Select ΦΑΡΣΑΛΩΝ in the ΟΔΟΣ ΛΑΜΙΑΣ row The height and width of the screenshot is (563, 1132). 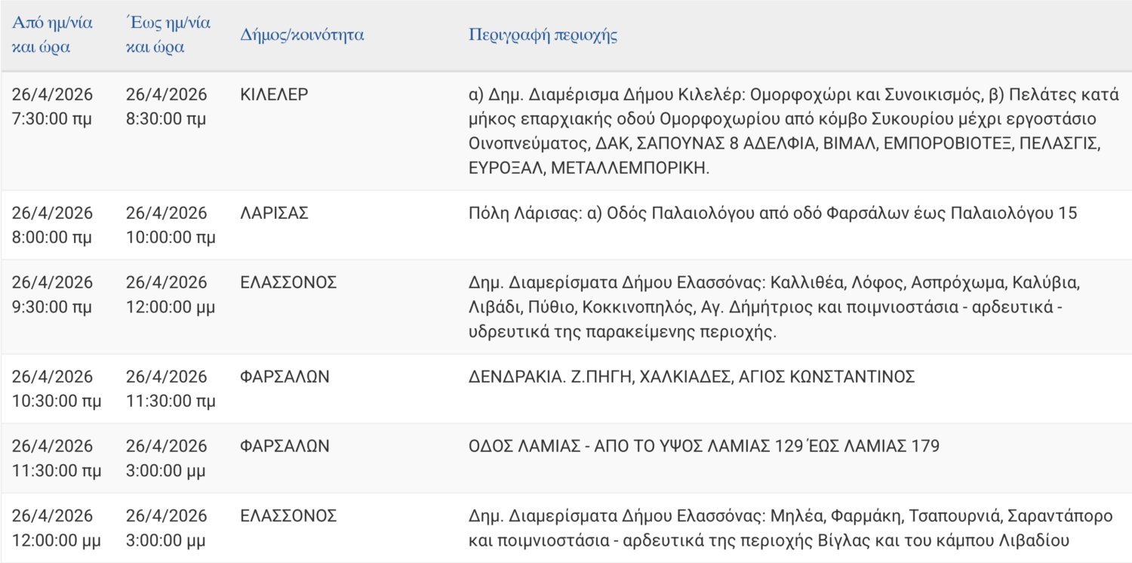(285, 446)
